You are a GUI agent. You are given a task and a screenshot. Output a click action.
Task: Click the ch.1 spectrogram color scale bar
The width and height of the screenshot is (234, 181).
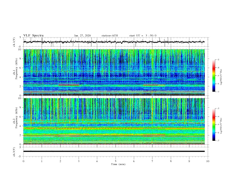[214, 76]
